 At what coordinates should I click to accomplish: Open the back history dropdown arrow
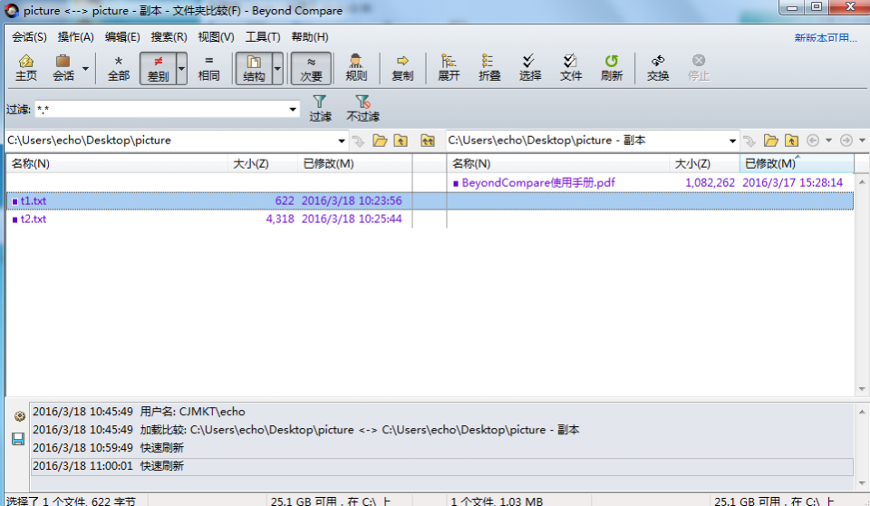click(829, 141)
